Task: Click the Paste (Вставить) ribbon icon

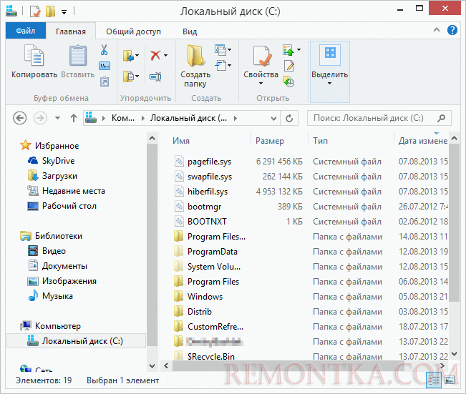Action: [78, 56]
